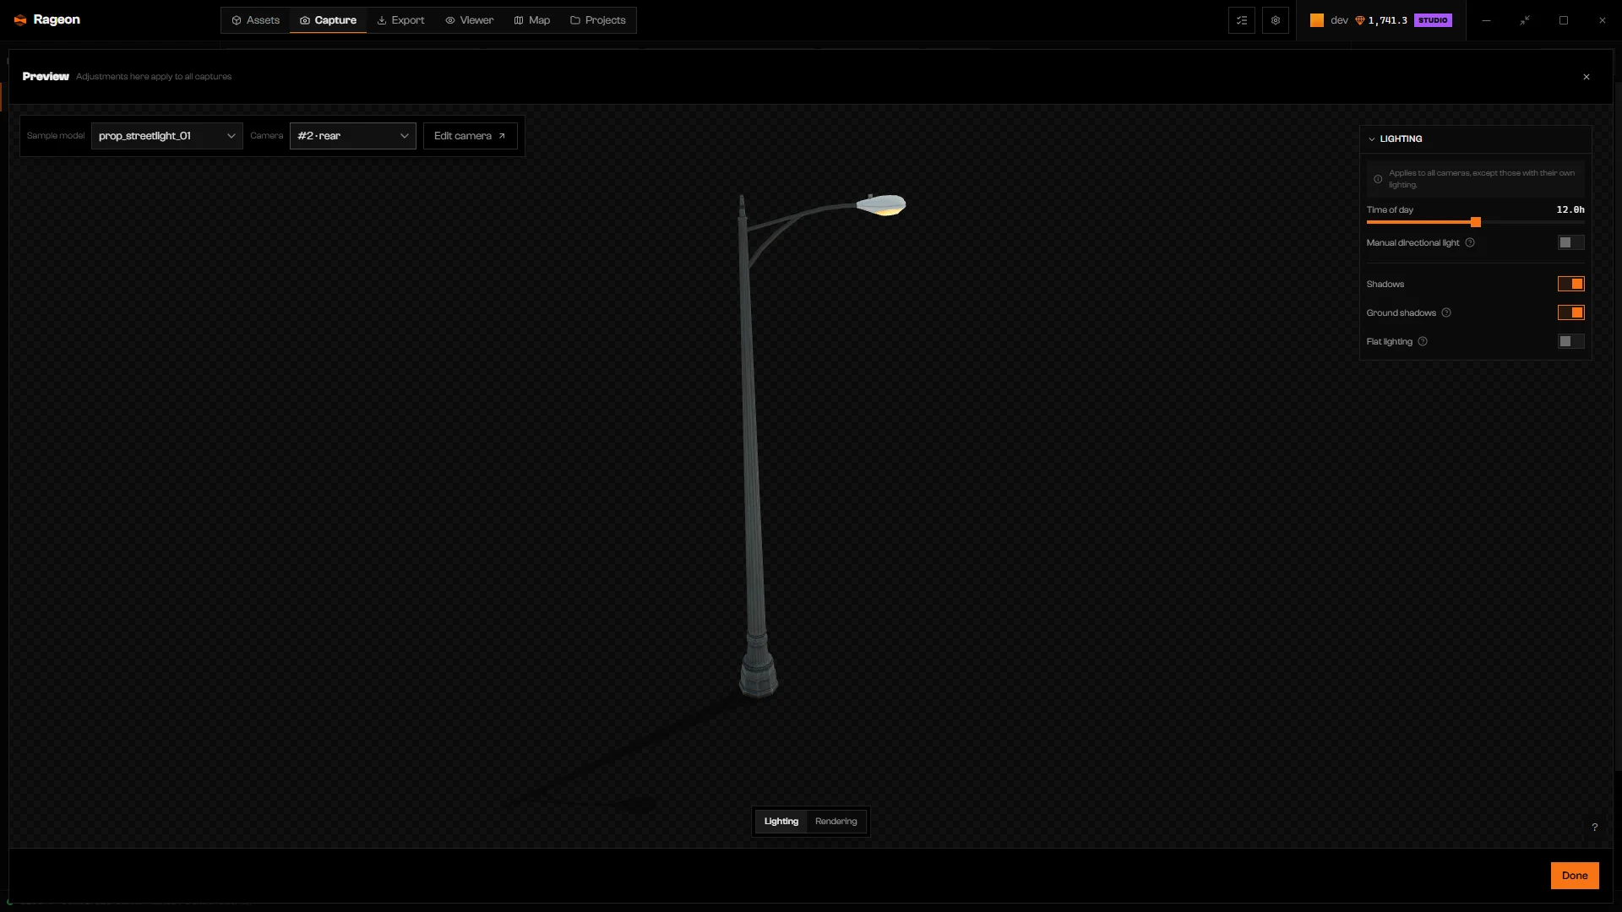Minimize the Rageon window
1622x912 pixels.
point(1485,20)
